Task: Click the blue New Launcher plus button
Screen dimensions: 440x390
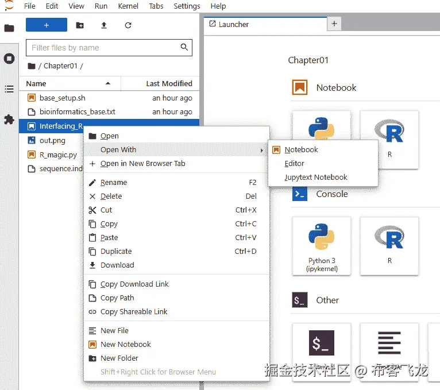Action: pos(47,25)
